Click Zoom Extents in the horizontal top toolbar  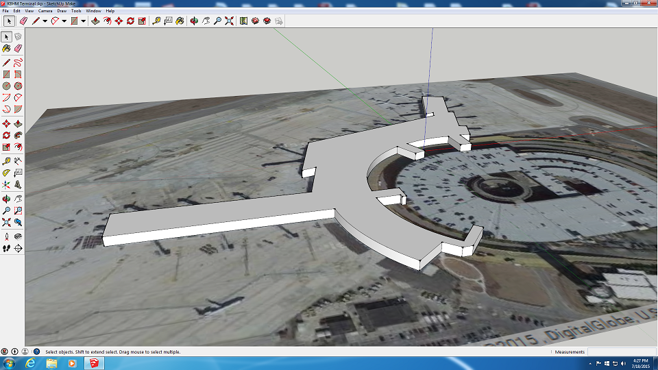coord(229,21)
